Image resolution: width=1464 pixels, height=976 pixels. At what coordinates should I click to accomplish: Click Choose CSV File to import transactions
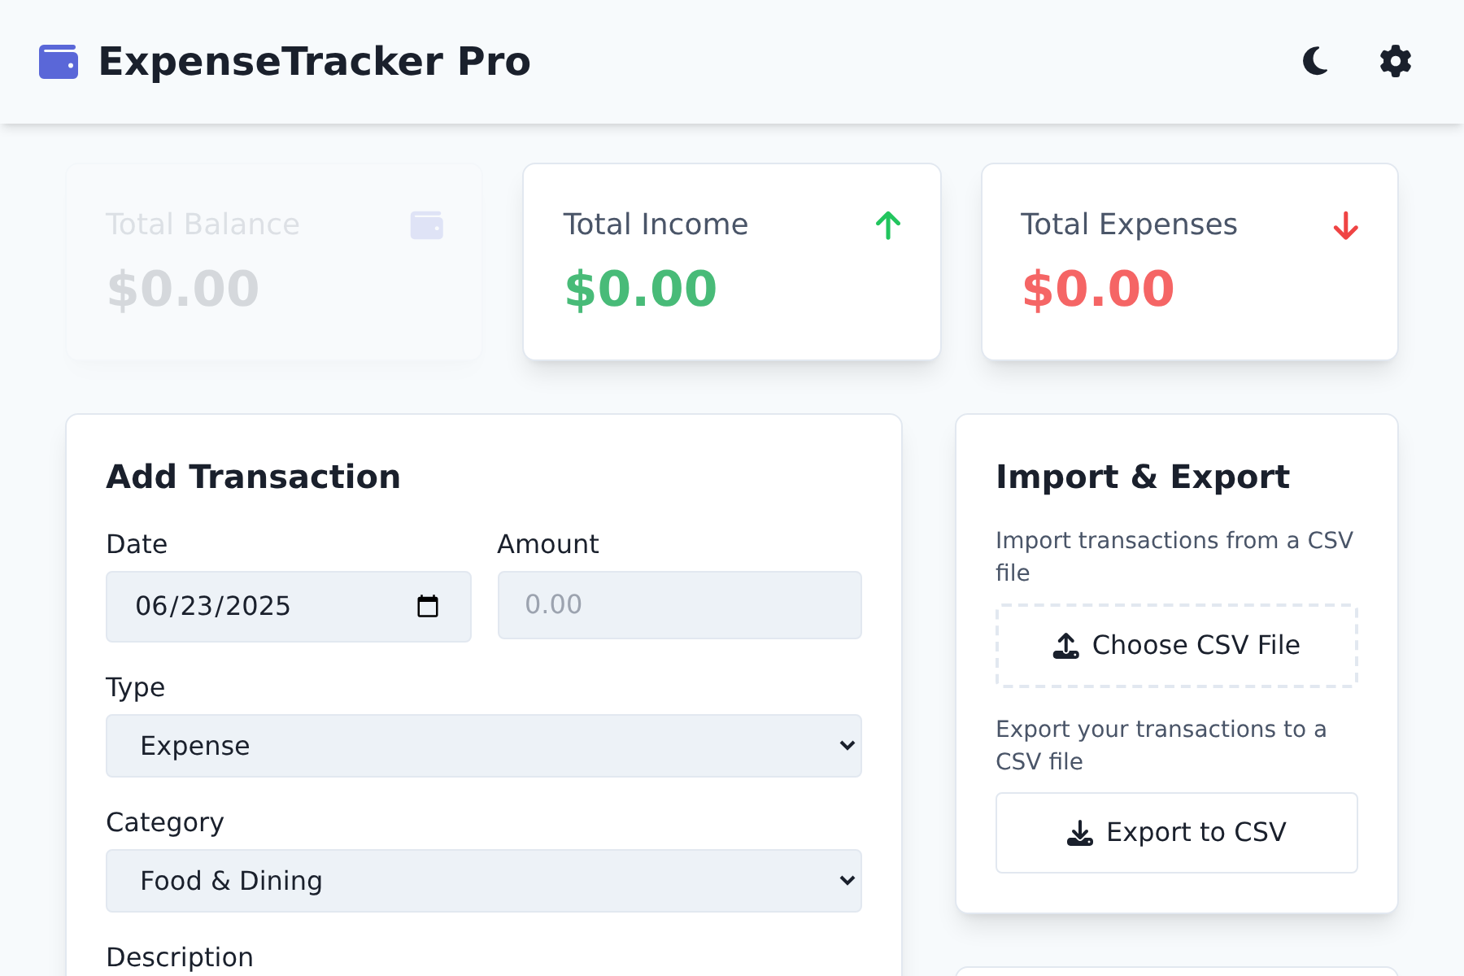[x=1177, y=645]
